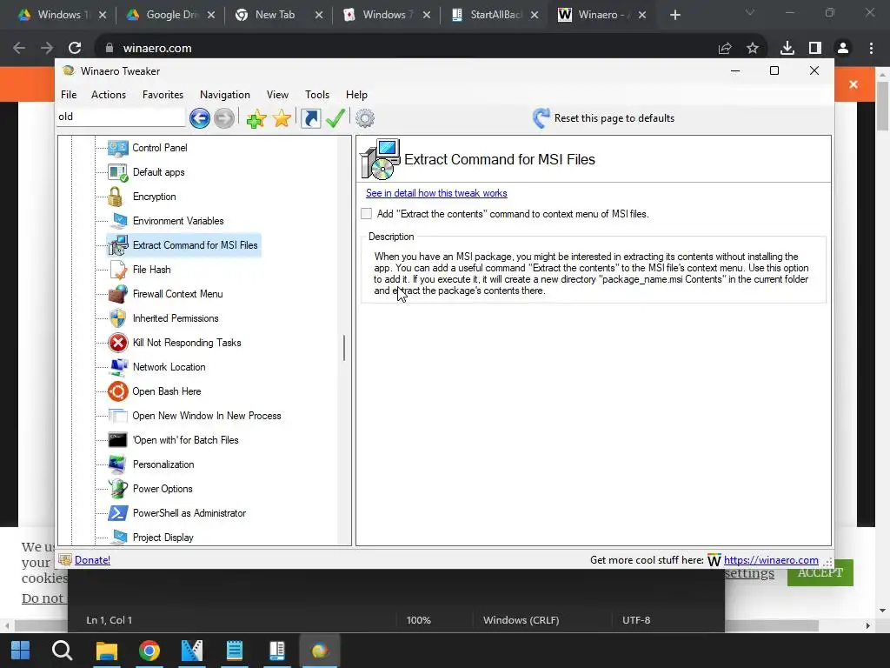Click the 'Open with' for Batch Files console icon
This screenshot has height=668, width=890.
coord(118,440)
